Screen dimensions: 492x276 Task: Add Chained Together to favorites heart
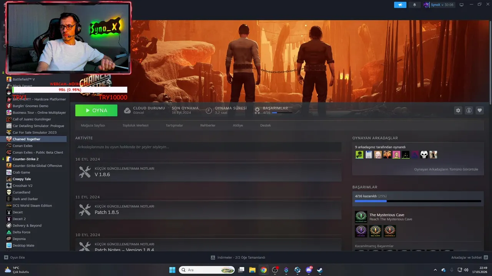point(480,110)
